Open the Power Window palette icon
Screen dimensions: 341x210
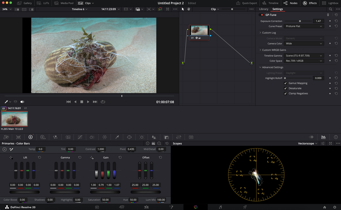coord(129,137)
